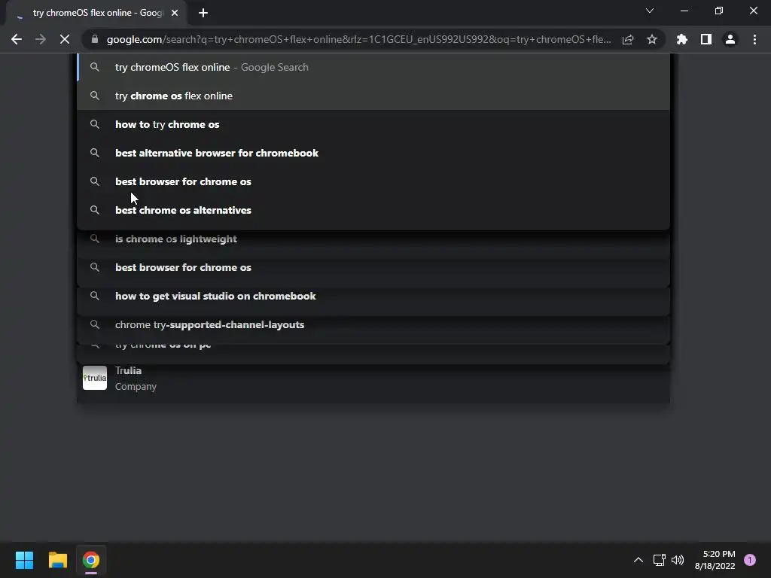The height and width of the screenshot is (578, 771).
Task: Click the address bar URL
Action: tap(358, 39)
